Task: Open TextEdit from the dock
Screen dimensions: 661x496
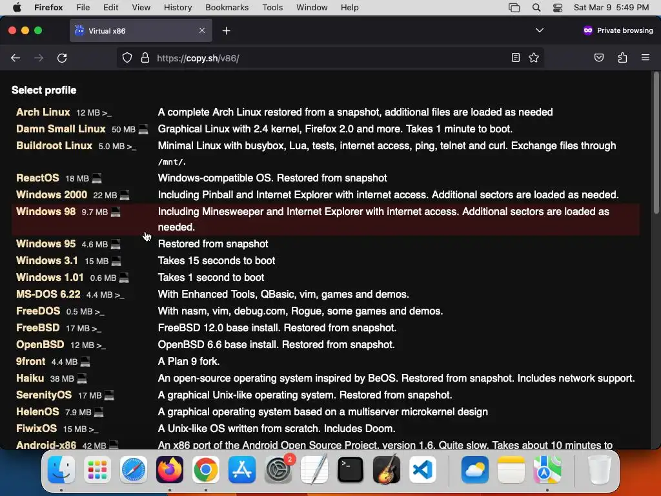Action: (314, 470)
